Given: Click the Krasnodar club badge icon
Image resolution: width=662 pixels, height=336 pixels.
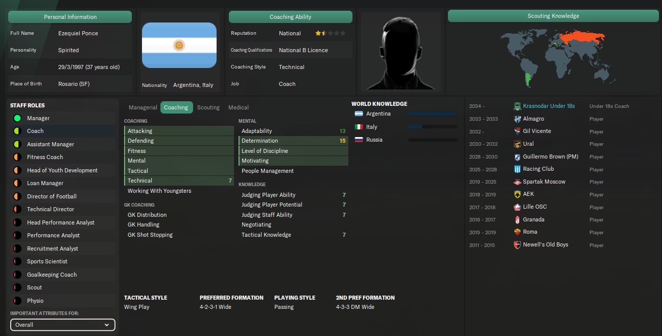Looking at the screenshot, I should point(517,106).
